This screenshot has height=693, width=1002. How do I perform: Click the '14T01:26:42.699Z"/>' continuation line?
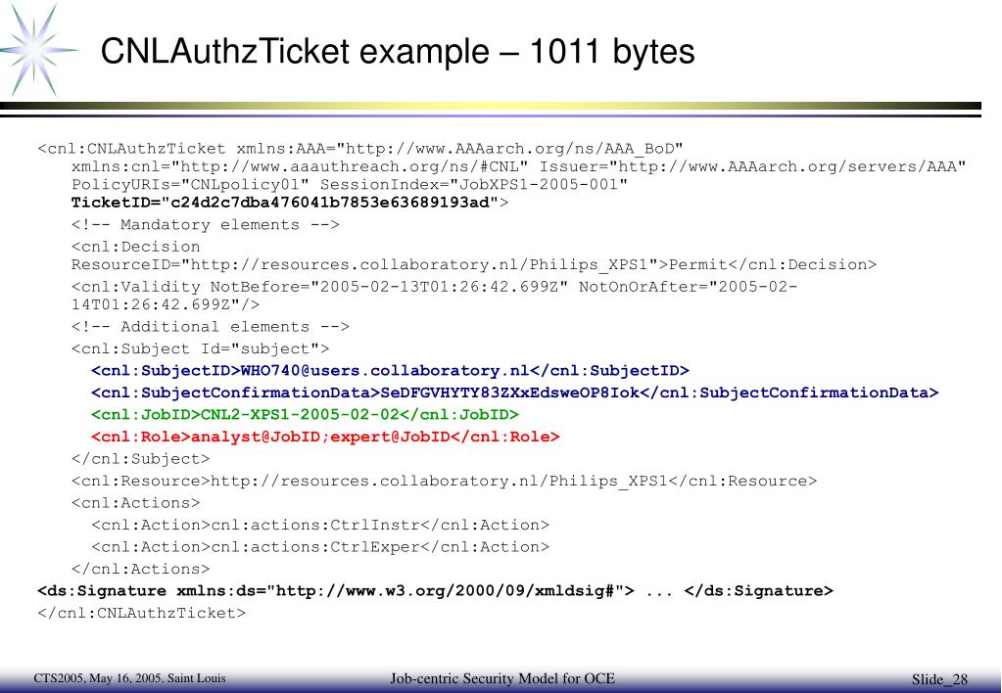[x=166, y=304]
